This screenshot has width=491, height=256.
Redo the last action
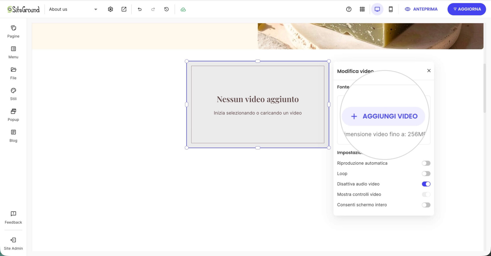[153, 9]
